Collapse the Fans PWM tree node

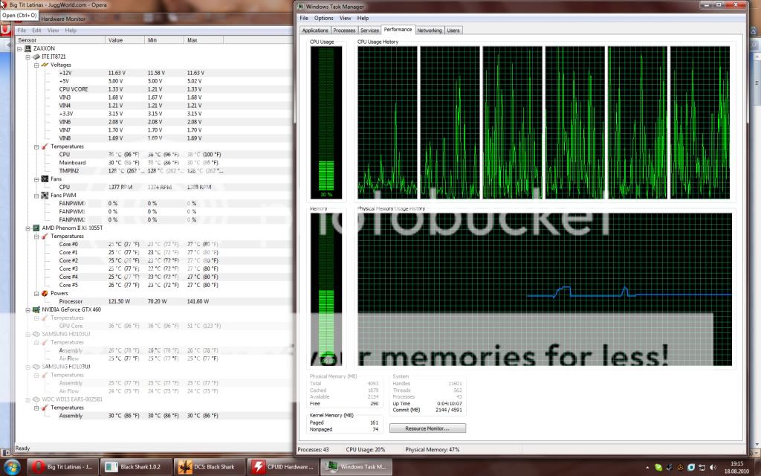tap(36, 195)
